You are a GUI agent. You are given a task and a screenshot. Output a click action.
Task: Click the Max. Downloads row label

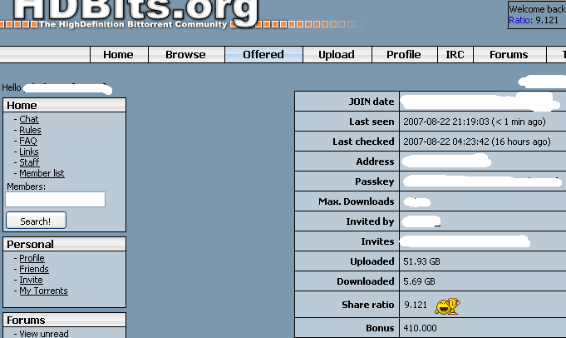tap(357, 201)
